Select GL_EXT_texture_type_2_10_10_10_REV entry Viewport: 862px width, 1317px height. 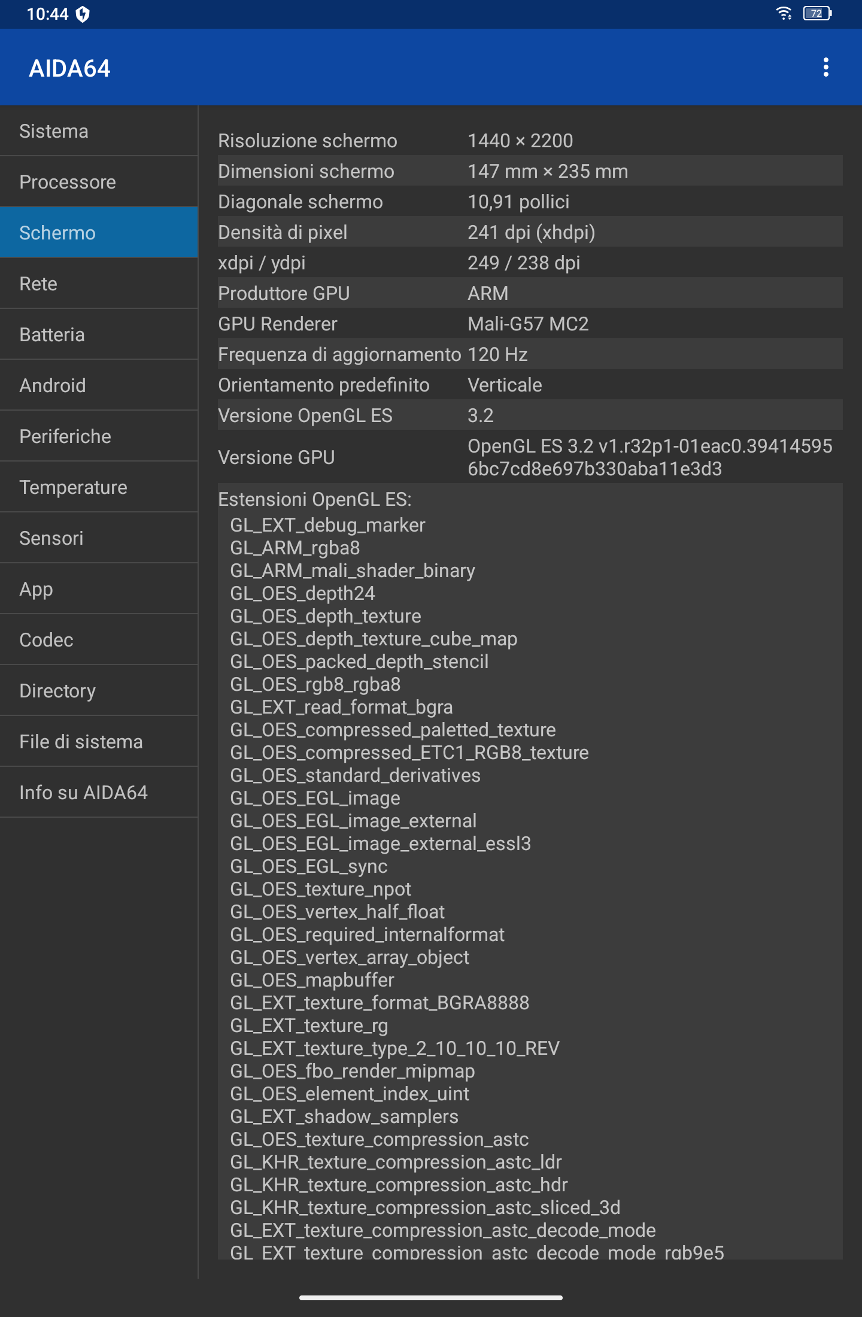point(394,1048)
